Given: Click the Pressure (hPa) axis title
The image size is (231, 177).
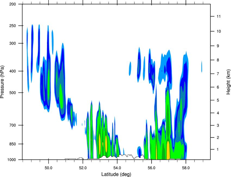Looking at the screenshot, I should click(2, 82).
